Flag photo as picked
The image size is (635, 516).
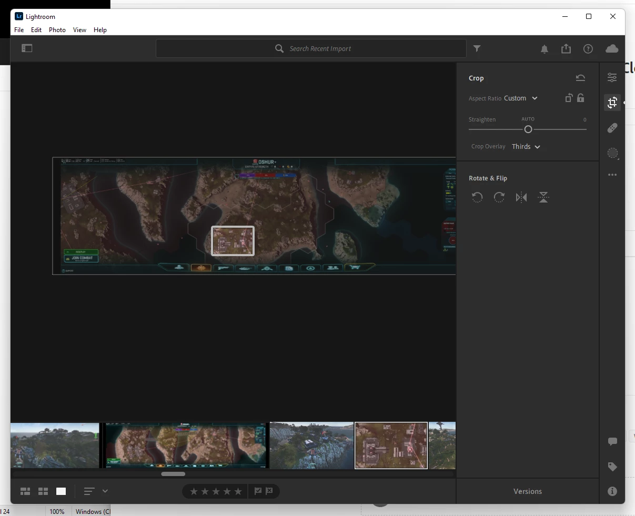coord(258,491)
